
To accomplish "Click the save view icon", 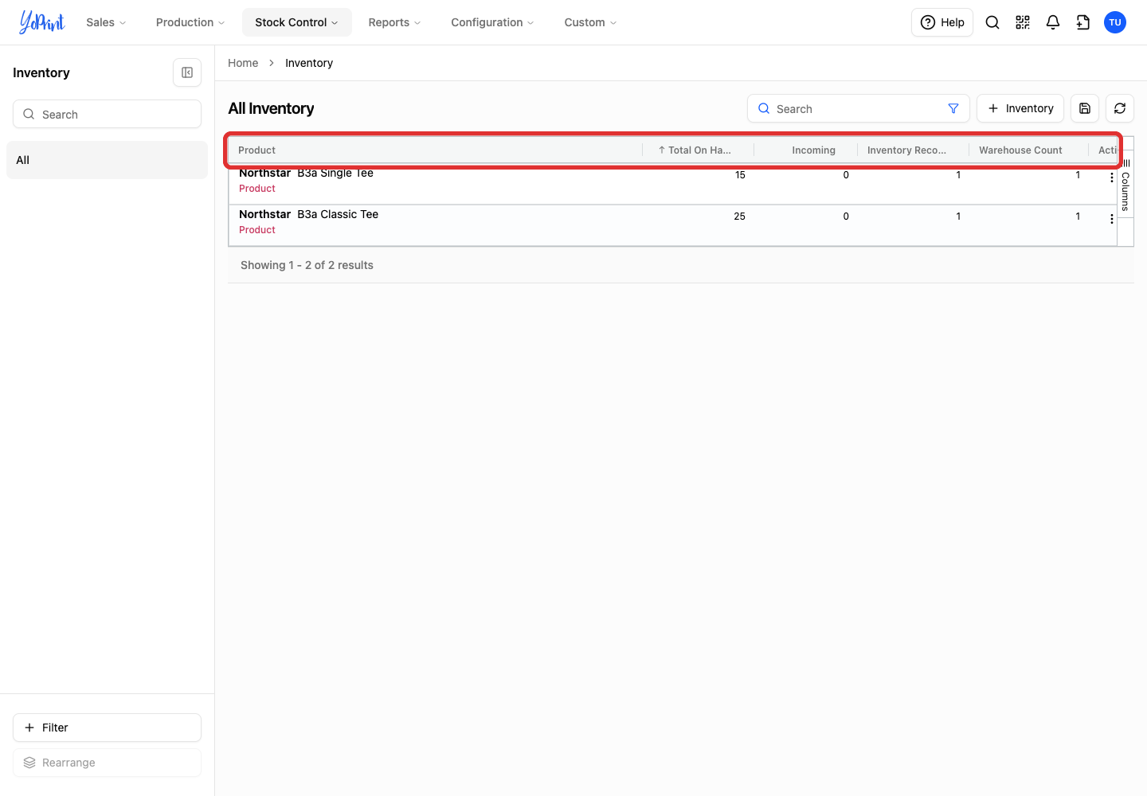I will (1085, 108).
